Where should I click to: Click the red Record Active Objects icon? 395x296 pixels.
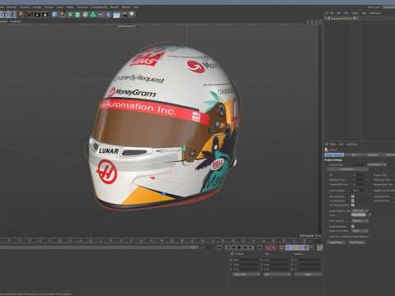click(x=267, y=247)
